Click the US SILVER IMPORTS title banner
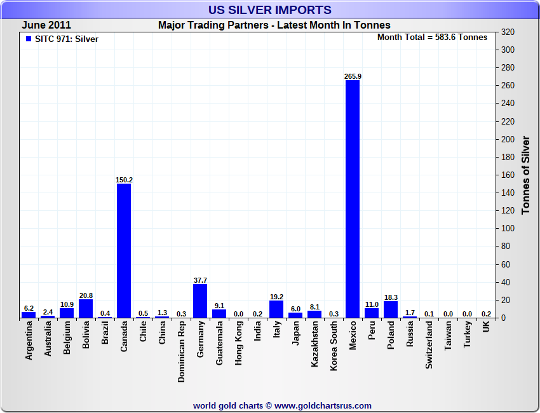 click(270, 10)
